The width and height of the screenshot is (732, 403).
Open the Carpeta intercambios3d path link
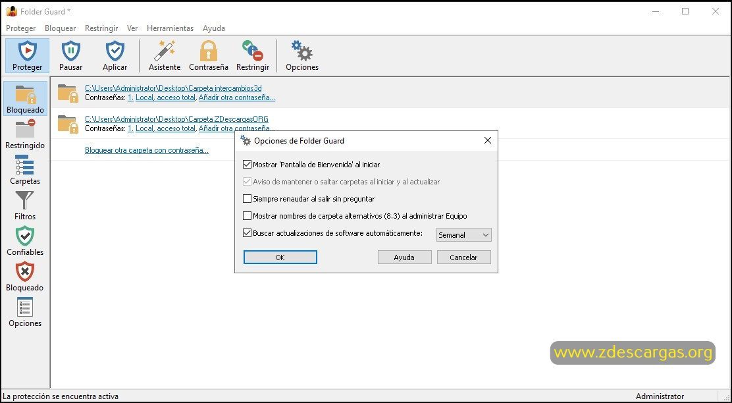coord(173,88)
